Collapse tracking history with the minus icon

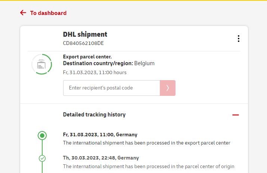point(235,115)
